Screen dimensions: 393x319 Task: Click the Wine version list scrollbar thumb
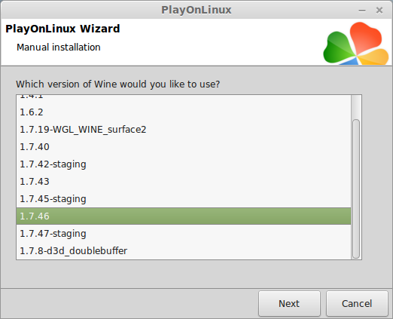click(356, 189)
